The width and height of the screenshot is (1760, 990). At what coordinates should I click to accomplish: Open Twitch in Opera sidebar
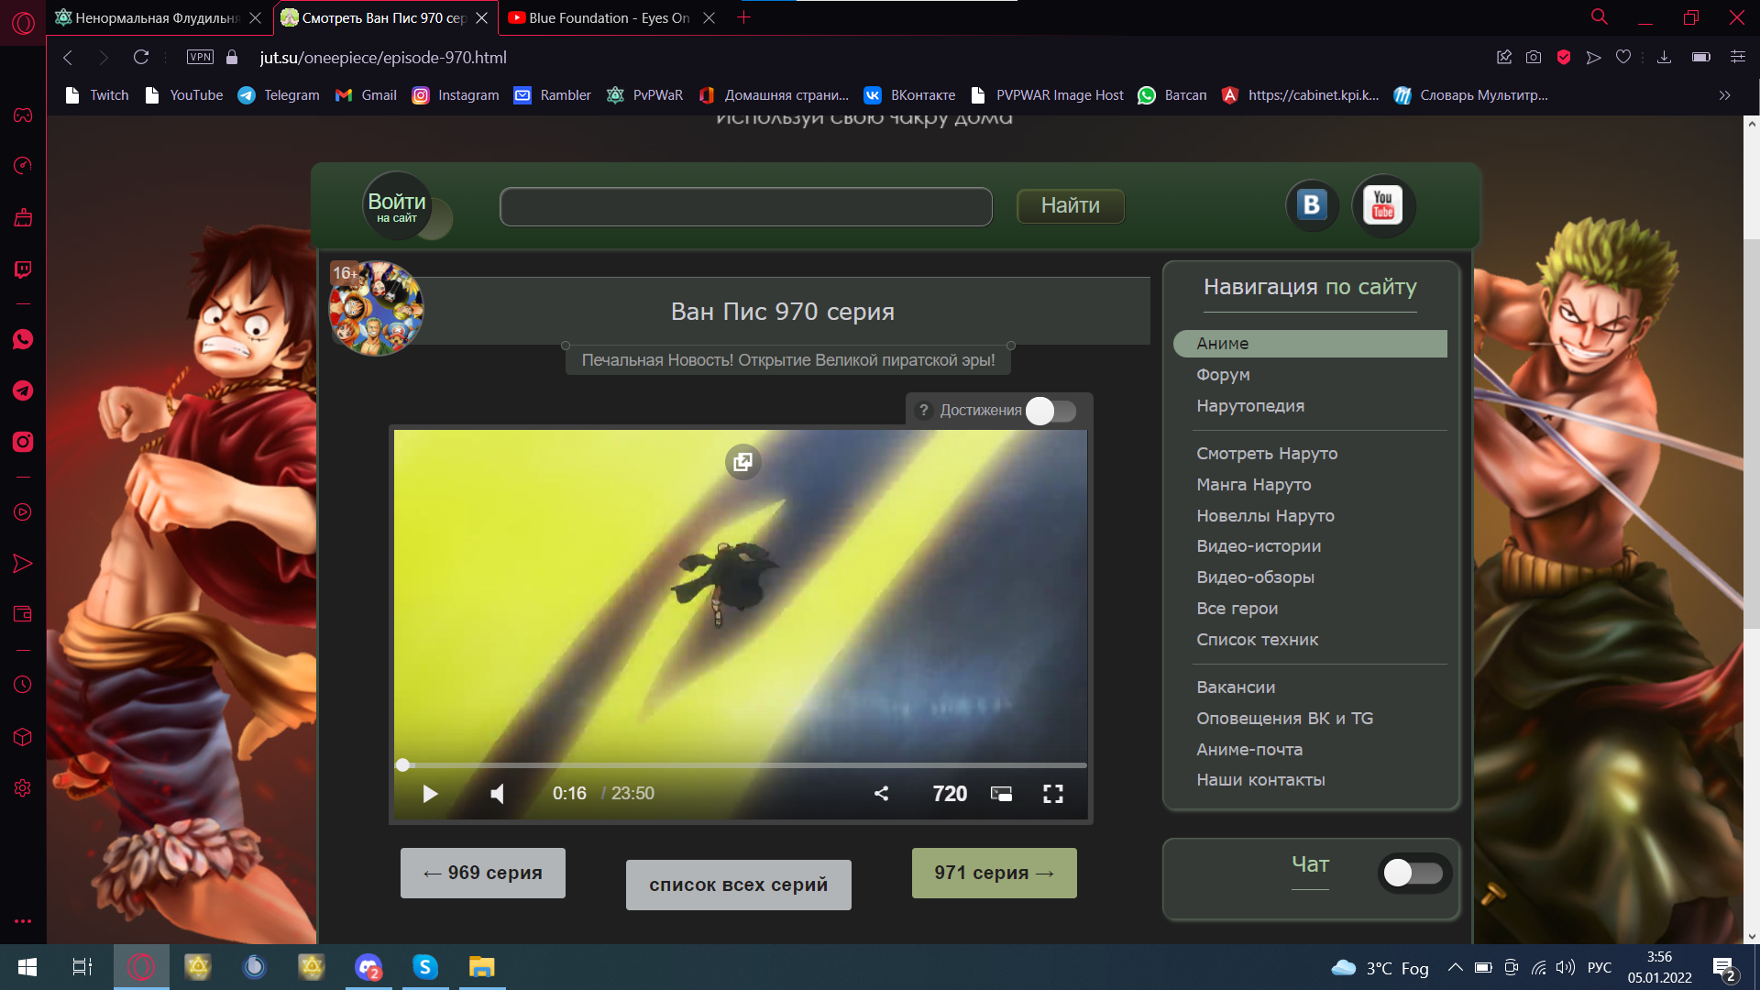tap(23, 269)
